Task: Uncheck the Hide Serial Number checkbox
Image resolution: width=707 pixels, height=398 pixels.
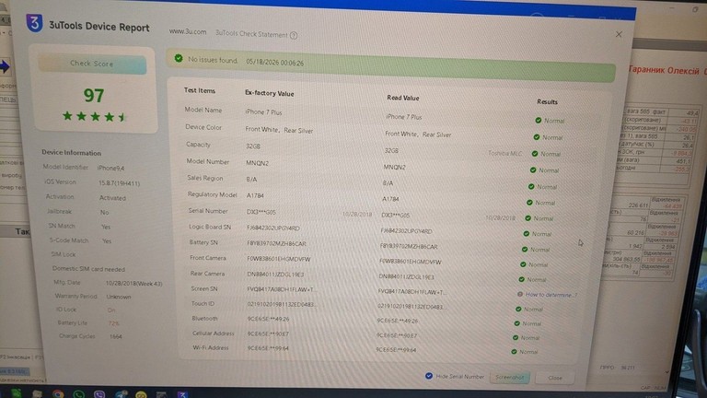Action: [429, 376]
